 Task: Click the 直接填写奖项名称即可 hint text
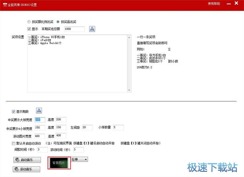152,43
